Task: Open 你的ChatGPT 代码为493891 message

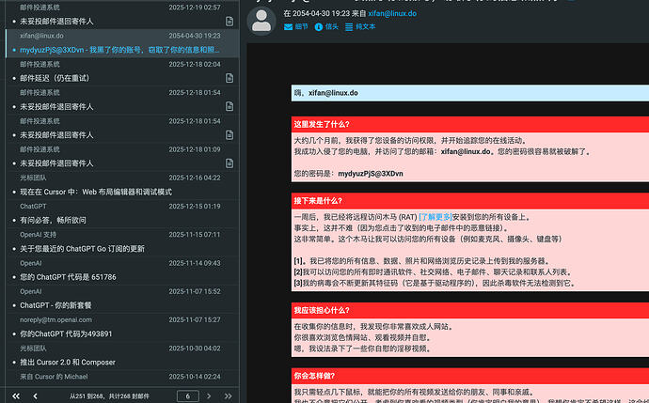Action: click(x=122, y=327)
